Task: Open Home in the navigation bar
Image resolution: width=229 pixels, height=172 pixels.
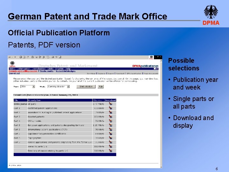Action: [12, 69]
